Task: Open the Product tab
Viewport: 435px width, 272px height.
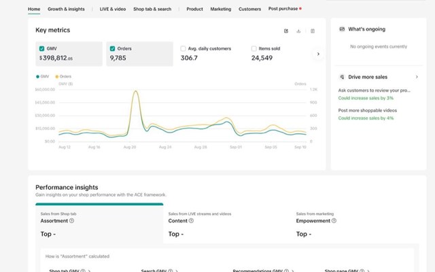Action: click(x=194, y=9)
